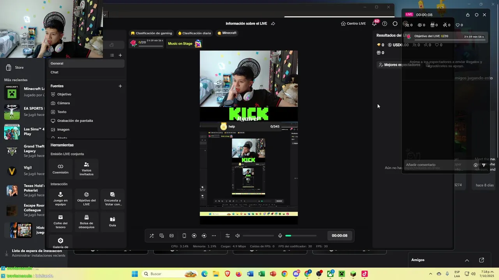Click the 00:00:08 live timer button
Viewport: 499px width, 280px height.
(340, 235)
